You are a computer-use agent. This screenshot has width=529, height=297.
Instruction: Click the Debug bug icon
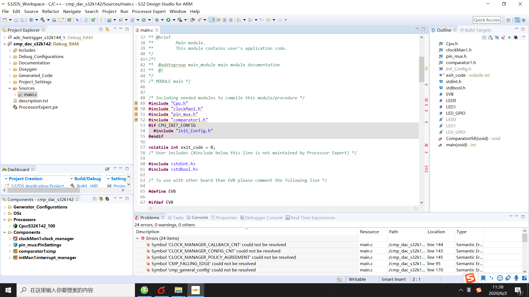point(157,20)
